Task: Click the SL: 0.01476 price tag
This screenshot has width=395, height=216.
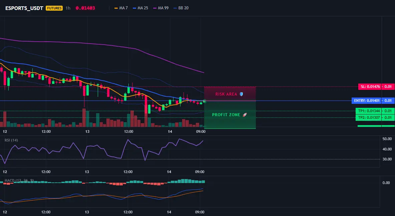Action: tap(370, 87)
